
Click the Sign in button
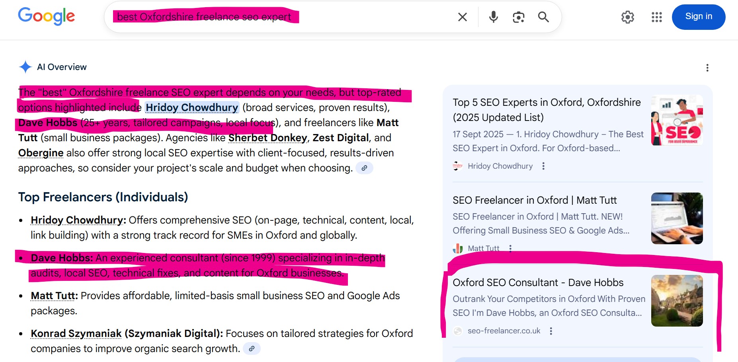pos(699,17)
